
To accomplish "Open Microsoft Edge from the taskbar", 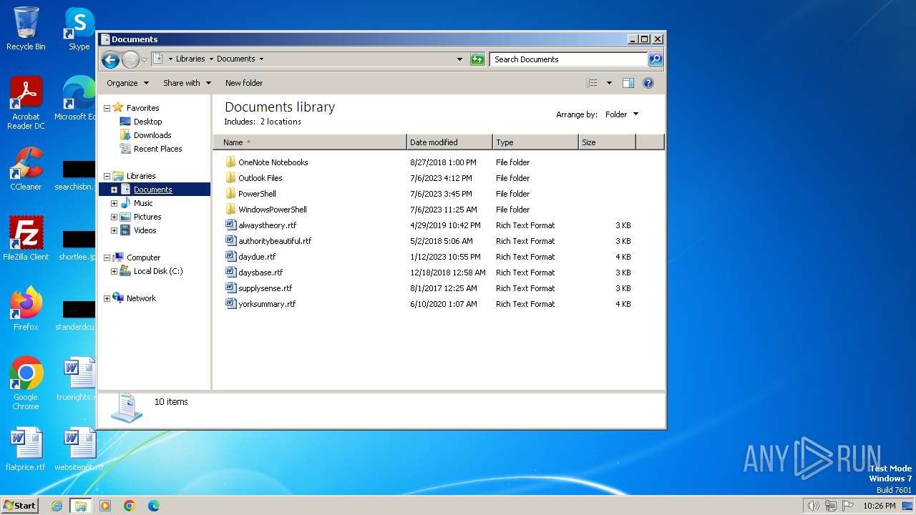I will (153, 506).
